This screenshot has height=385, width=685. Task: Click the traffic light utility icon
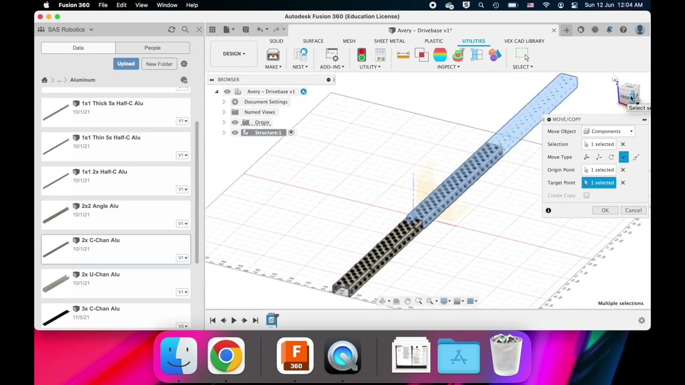(362, 55)
